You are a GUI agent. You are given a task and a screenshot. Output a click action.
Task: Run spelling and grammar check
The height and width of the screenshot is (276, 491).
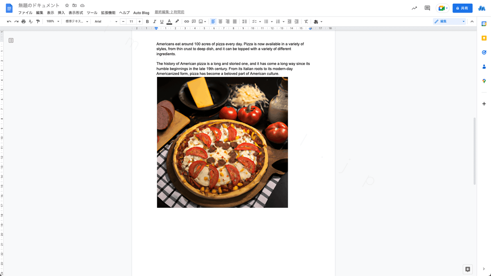31,21
